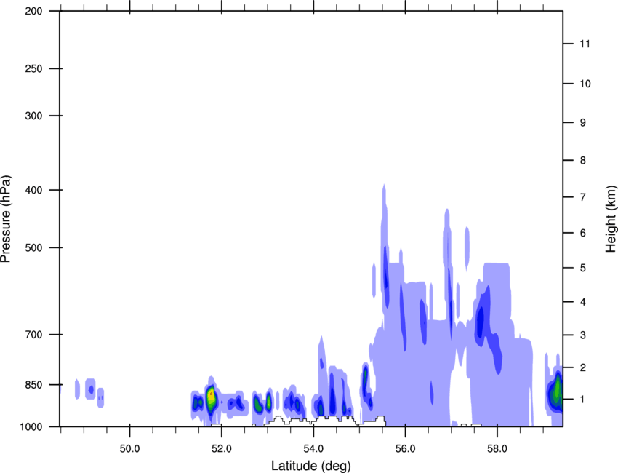Click the Height (km) axis title

(x=611, y=218)
